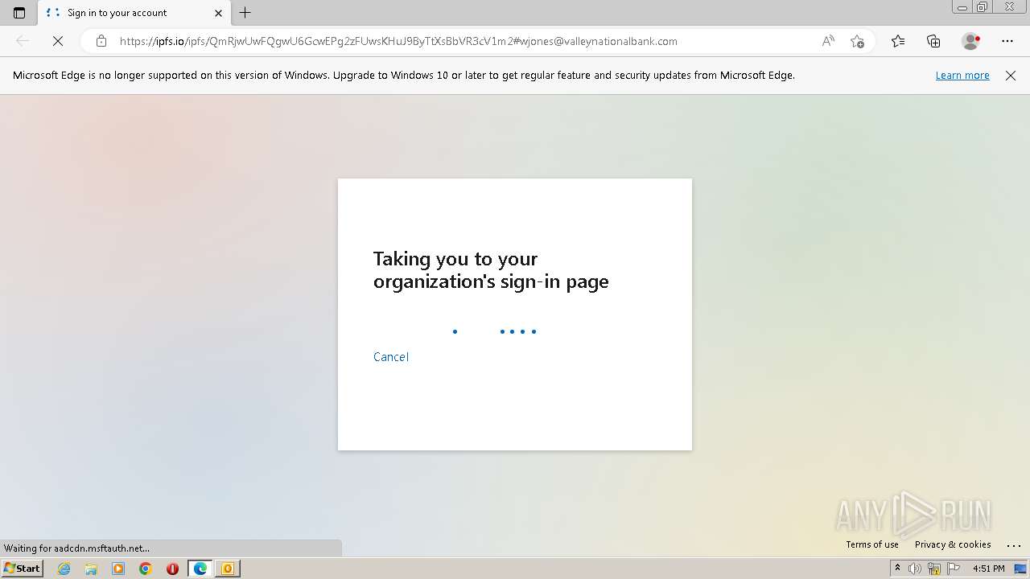Select the 'Sign in to your account' tab
Image resolution: width=1030 pixels, height=579 pixels.
pos(134,13)
